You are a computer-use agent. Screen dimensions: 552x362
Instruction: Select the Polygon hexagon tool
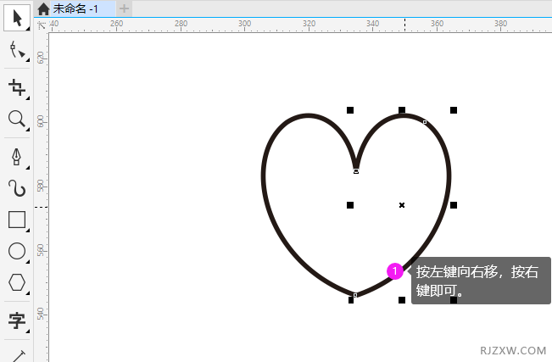[17, 282]
